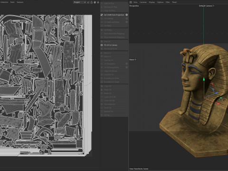
Task: Open gear settings for UV Straighten
Action: [127, 64]
